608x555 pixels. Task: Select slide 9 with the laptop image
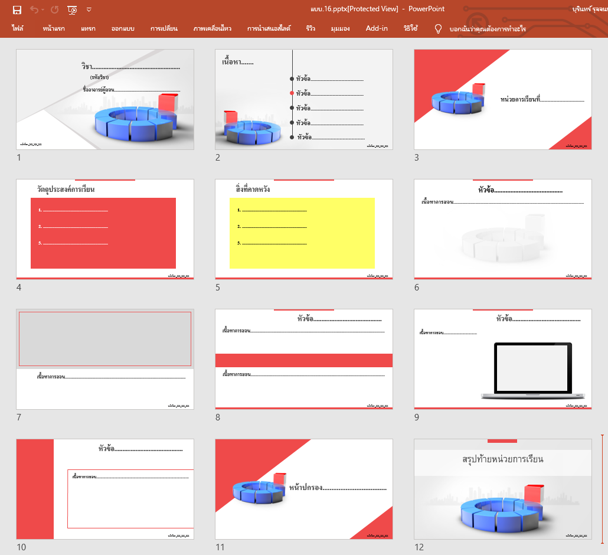(503, 359)
